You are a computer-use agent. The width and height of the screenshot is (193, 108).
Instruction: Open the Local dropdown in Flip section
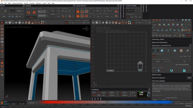[155, 25]
